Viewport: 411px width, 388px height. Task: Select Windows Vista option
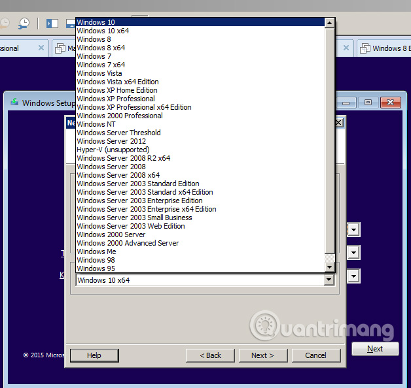coord(200,73)
